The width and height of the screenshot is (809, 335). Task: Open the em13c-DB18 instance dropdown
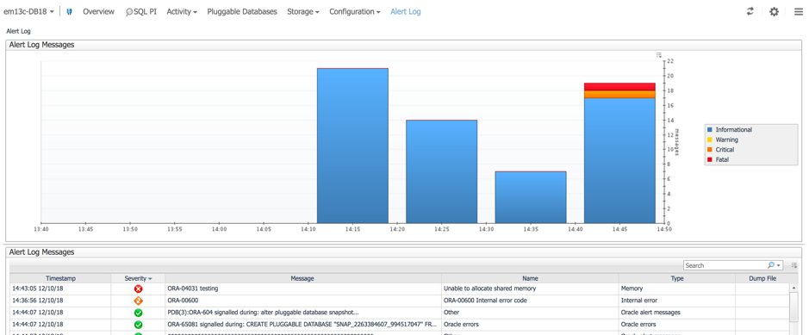pyautogui.click(x=28, y=11)
